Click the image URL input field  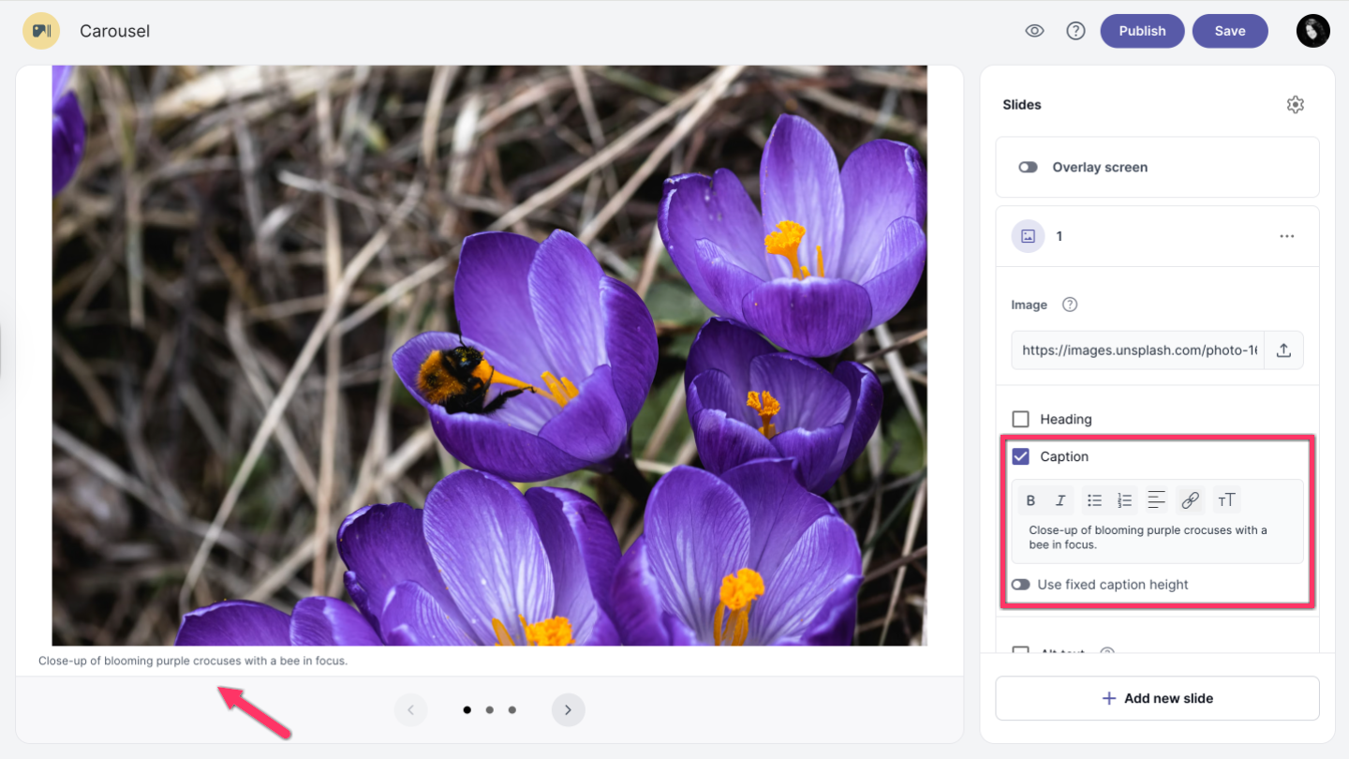(1138, 350)
